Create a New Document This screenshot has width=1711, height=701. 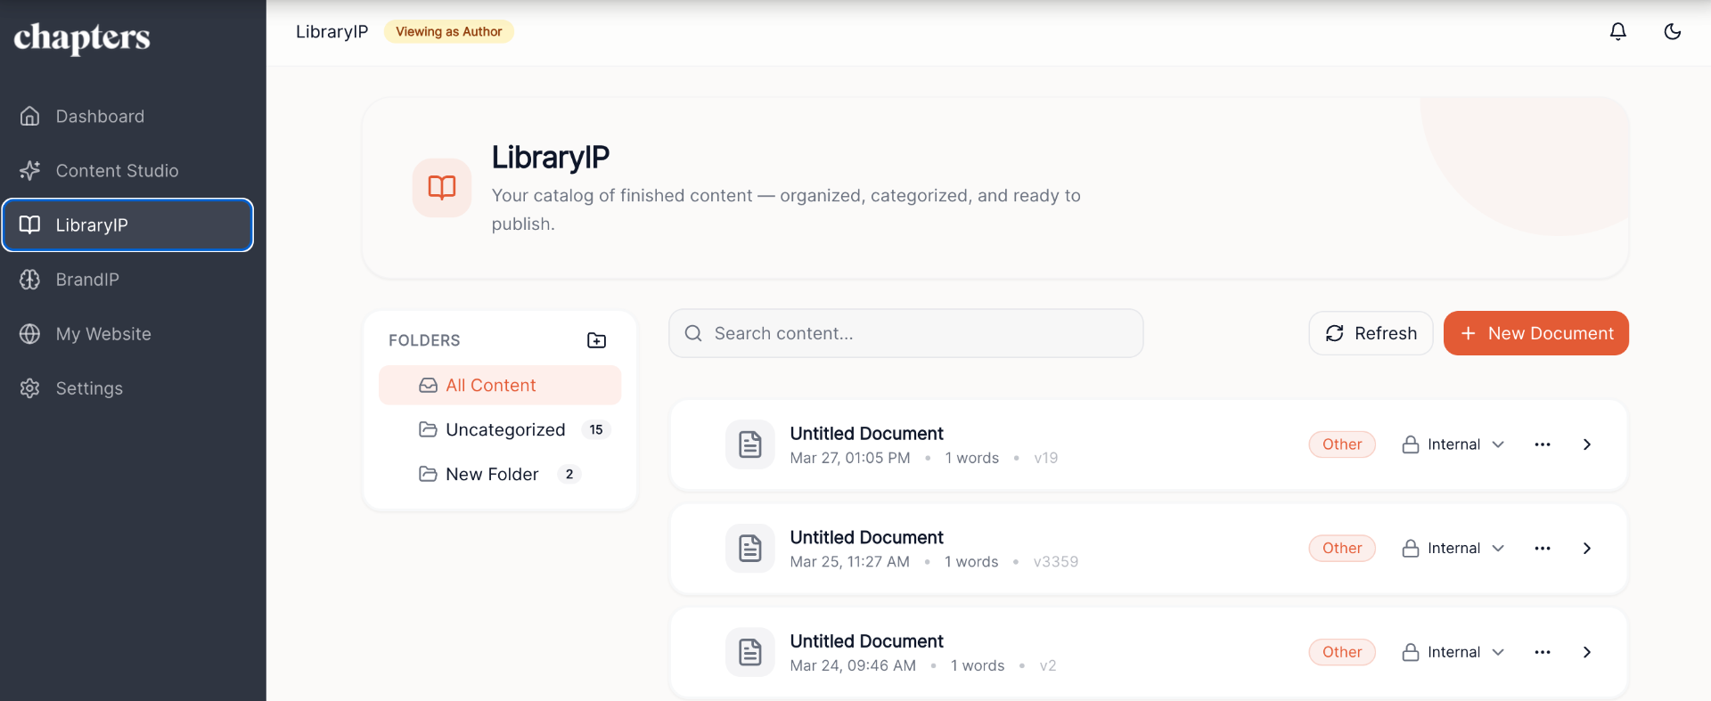point(1536,333)
